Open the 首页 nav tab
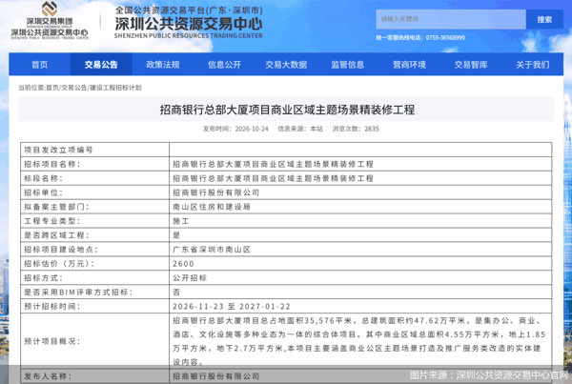 [40, 65]
